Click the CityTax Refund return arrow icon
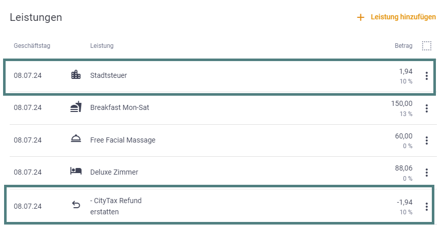This screenshot has width=441, height=225. point(76,205)
